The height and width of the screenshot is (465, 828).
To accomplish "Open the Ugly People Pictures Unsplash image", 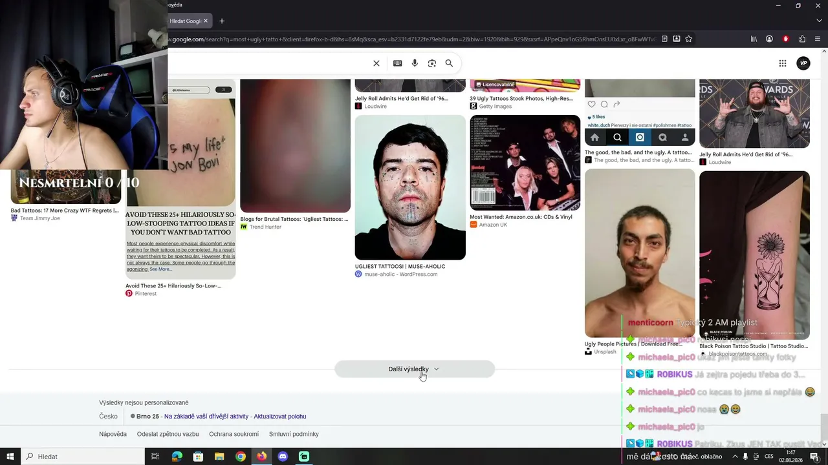I will tap(640, 254).
